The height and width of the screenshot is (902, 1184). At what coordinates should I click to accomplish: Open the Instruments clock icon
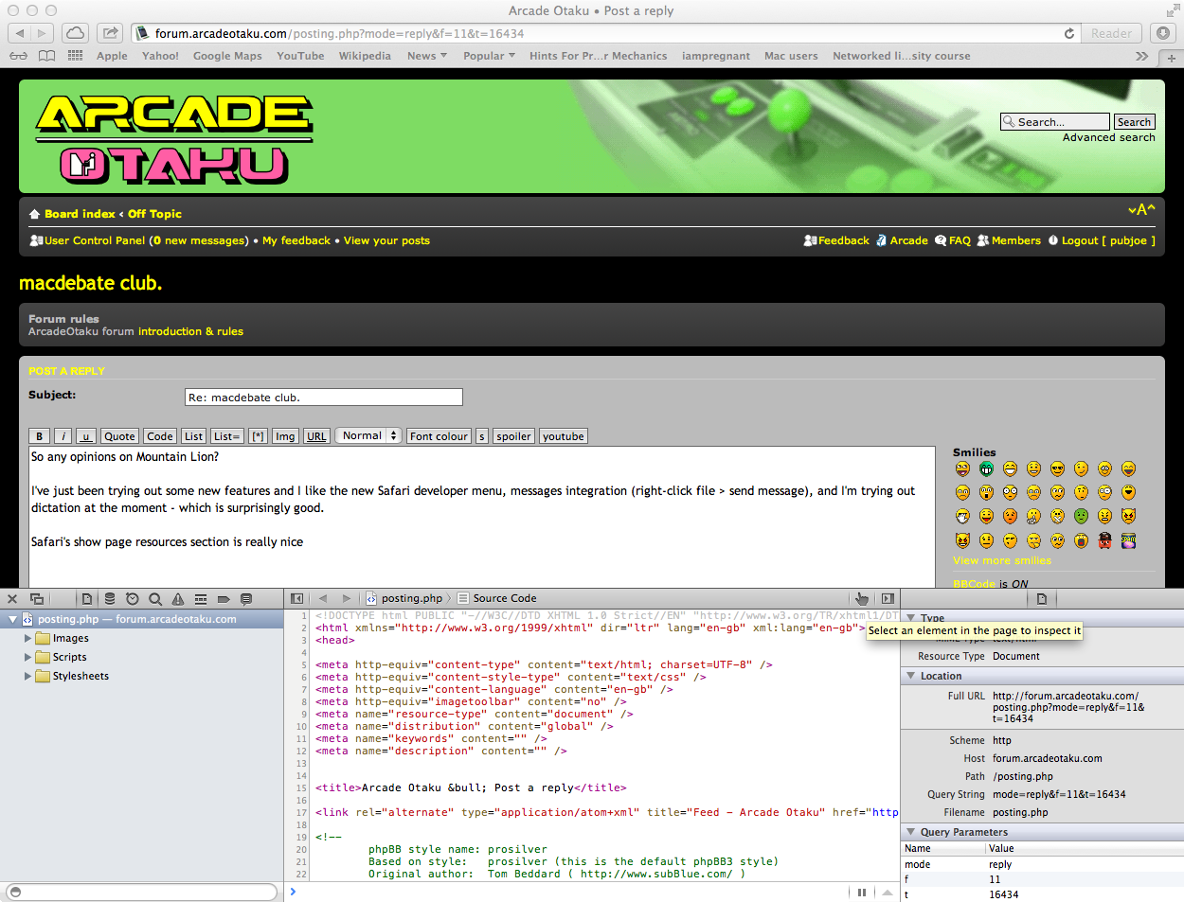(x=133, y=598)
